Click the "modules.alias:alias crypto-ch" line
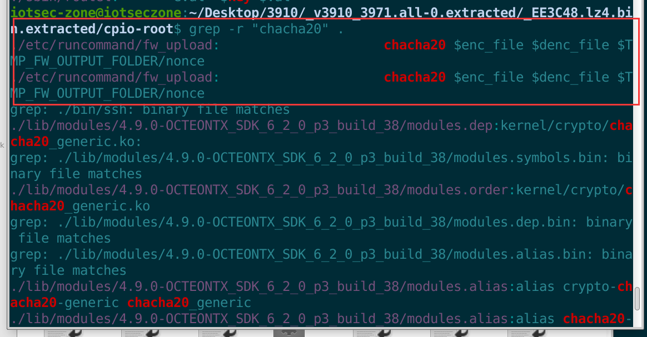The height and width of the screenshot is (337, 647). point(321,286)
